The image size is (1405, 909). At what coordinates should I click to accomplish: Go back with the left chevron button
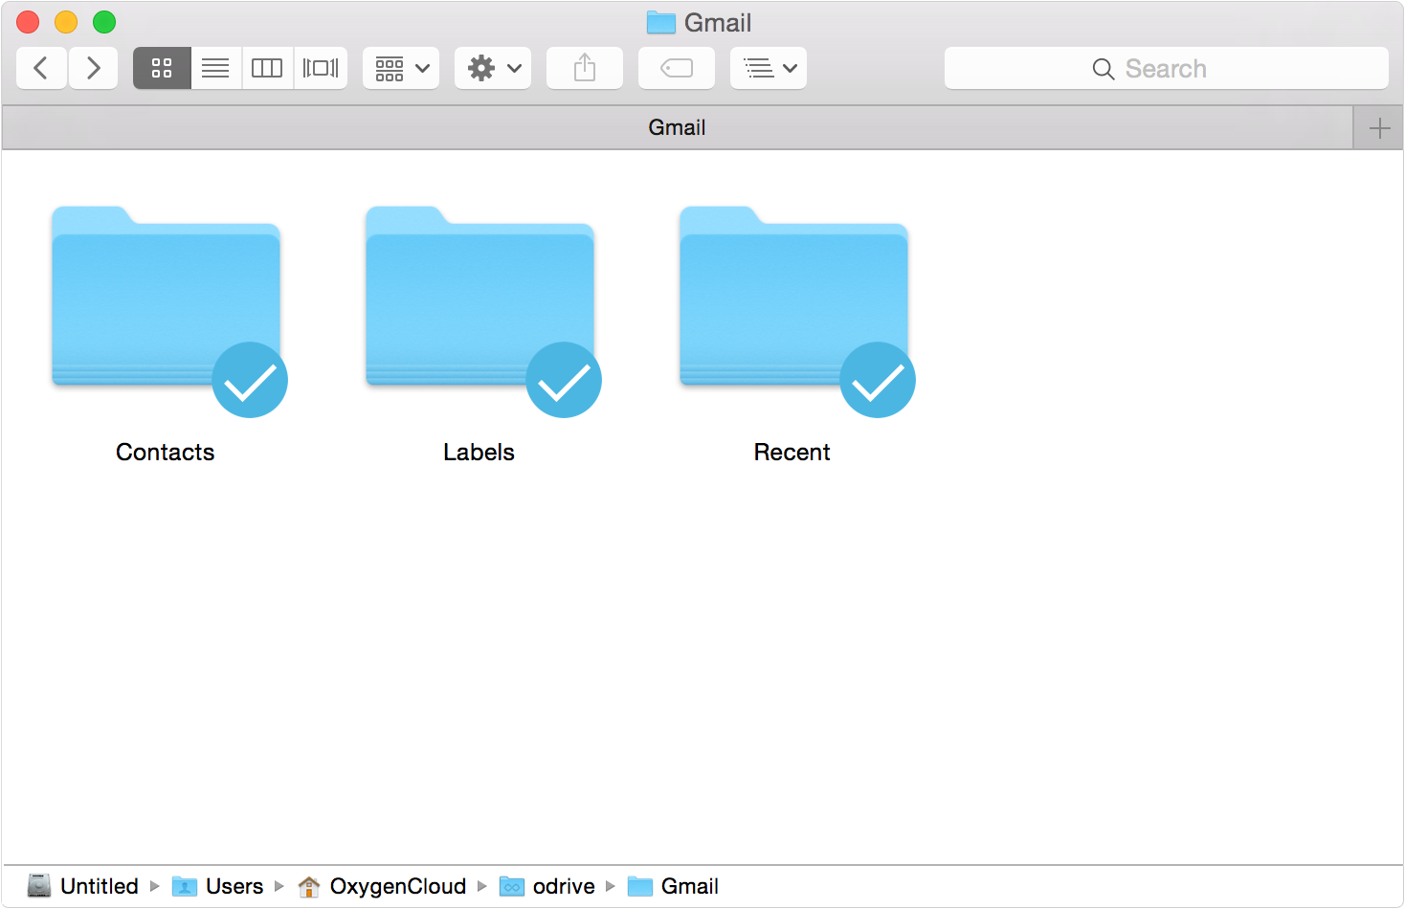(x=41, y=68)
